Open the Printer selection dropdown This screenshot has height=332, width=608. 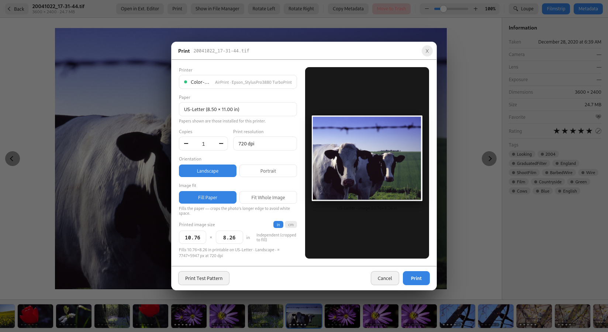click(238, 82)
